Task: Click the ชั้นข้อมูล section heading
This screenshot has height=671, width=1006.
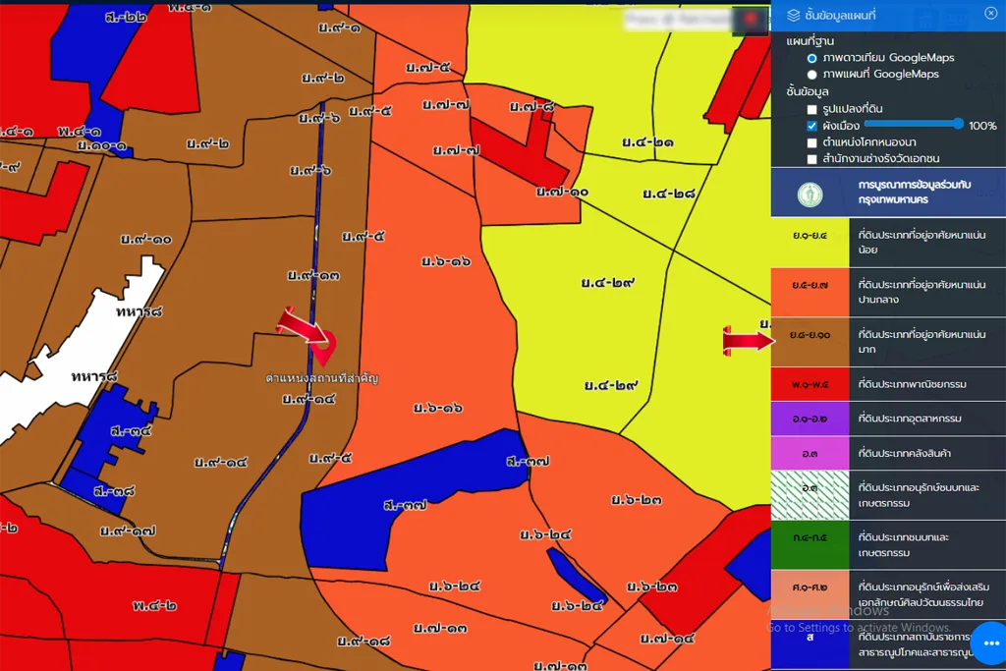Action: point(808,91)
